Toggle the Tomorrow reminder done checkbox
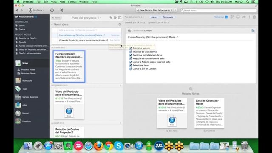The width and height of the screenshot is (272, 153). 227,17
